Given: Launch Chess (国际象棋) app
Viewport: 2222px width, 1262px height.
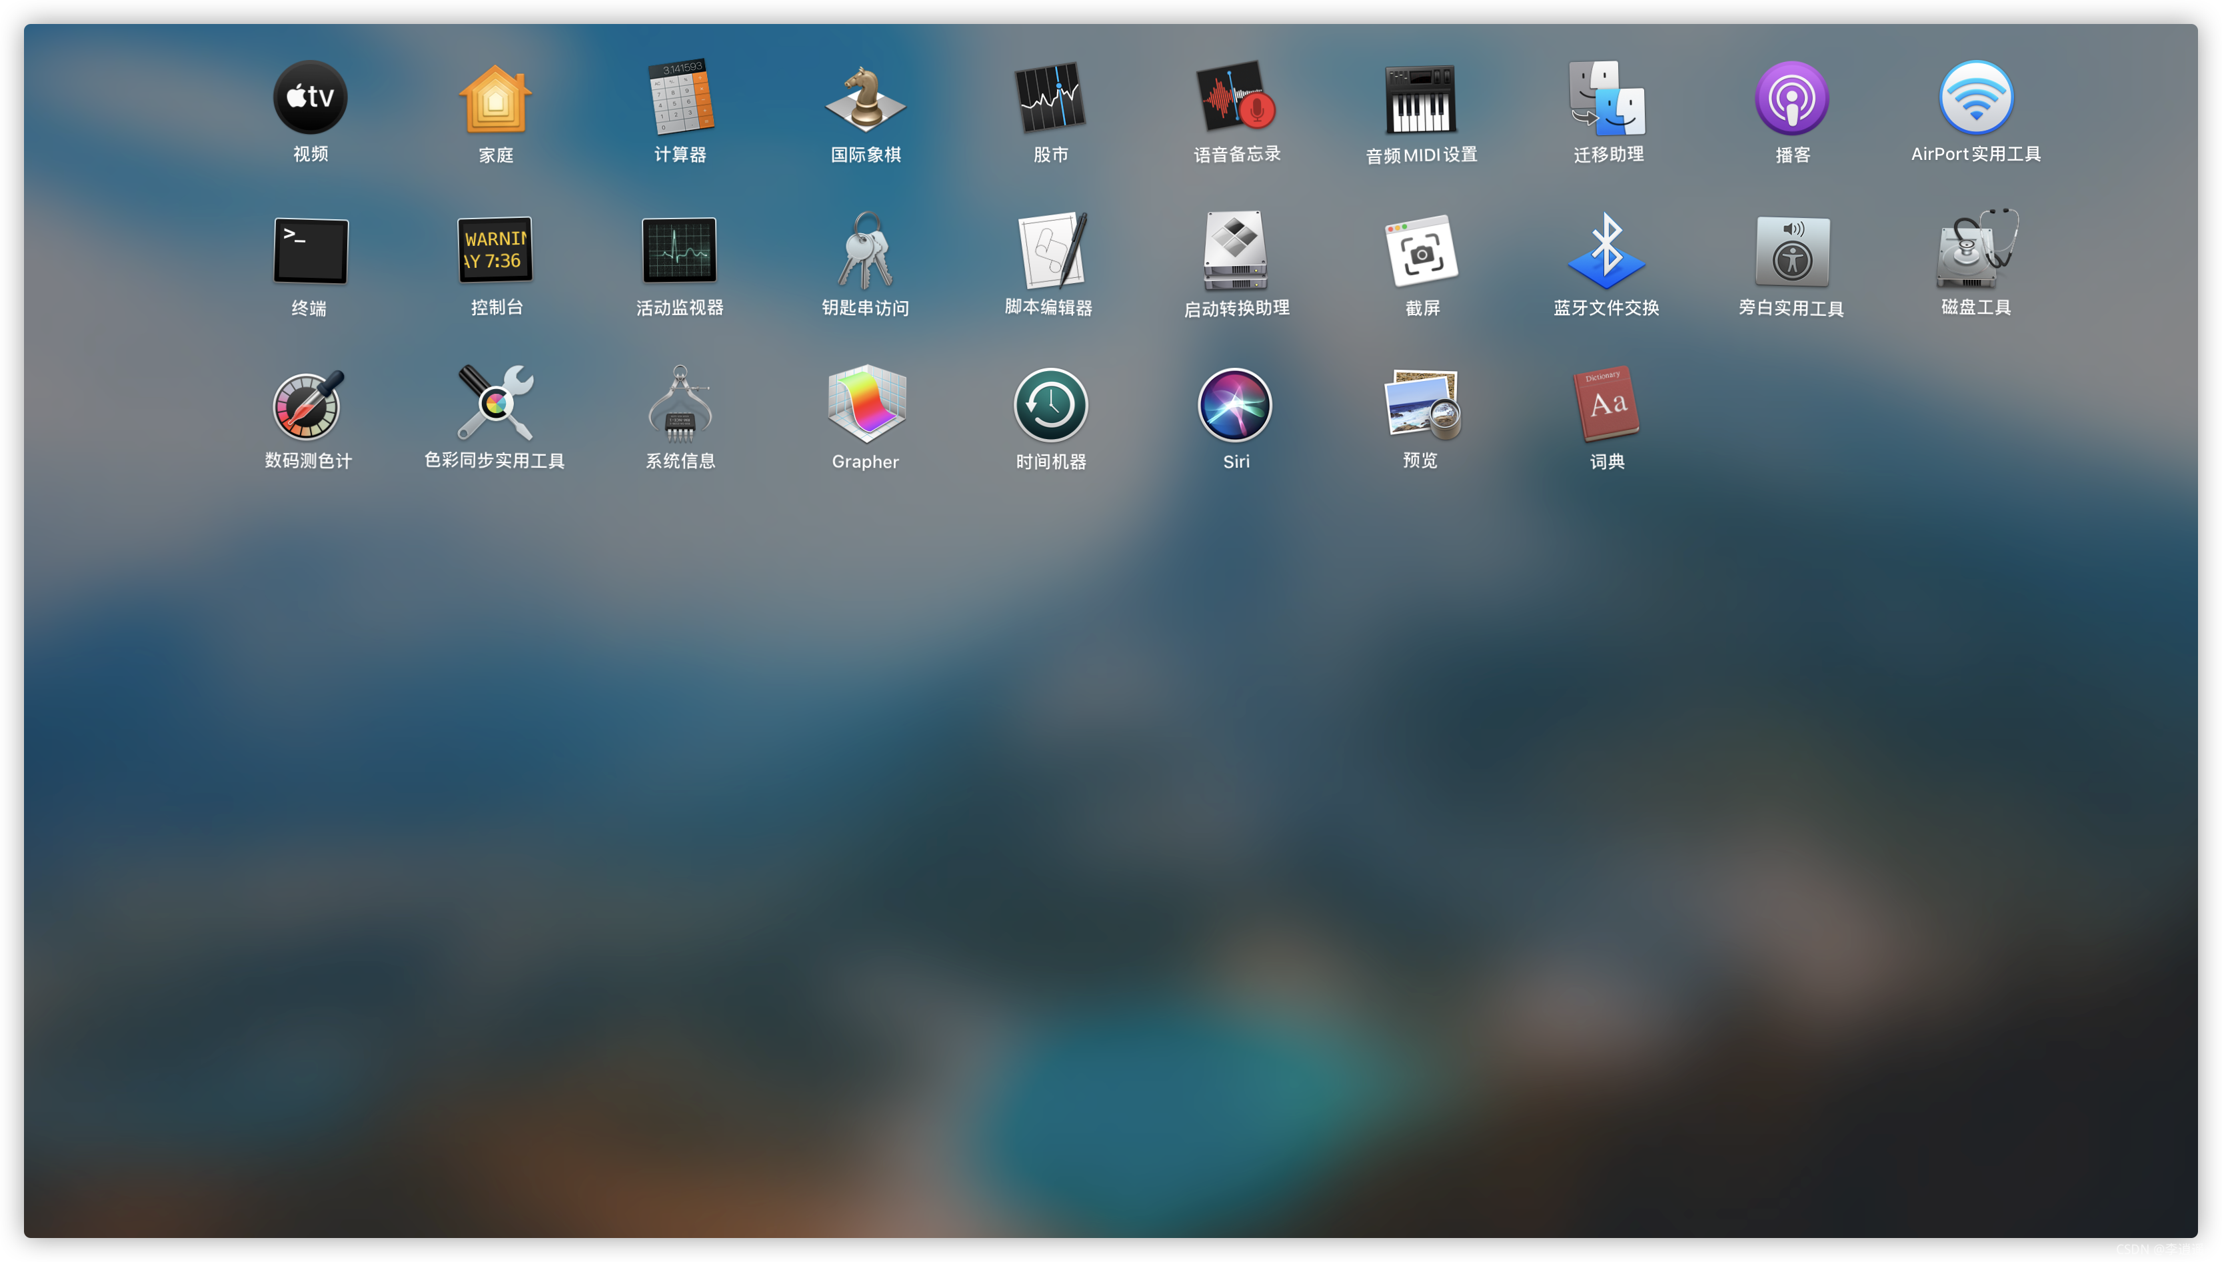Looking at the screenshot, I should point(865,98).
